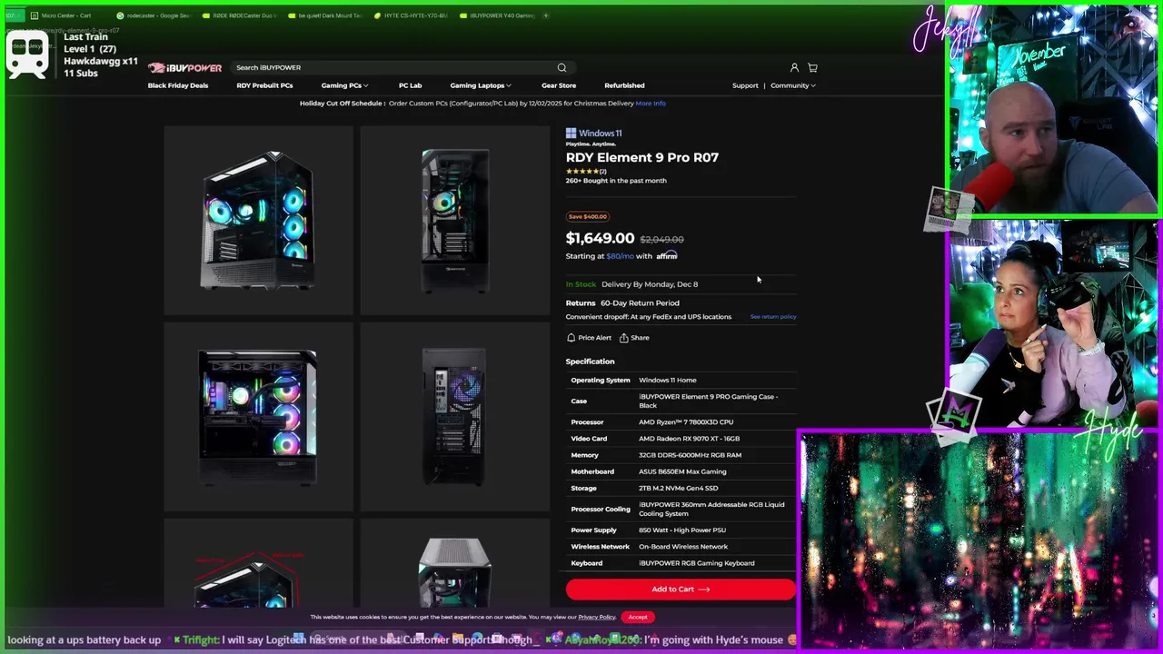Open See return policy link
The width and height of the screenshot is (1163, 654).
(x=773, y=317)
